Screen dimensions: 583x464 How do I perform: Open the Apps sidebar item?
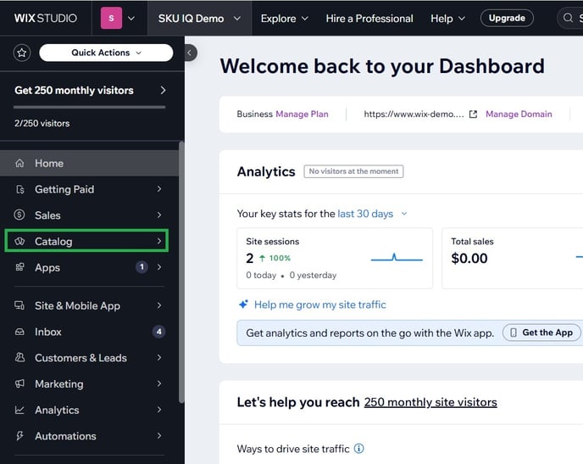click(x=89, y=267)
